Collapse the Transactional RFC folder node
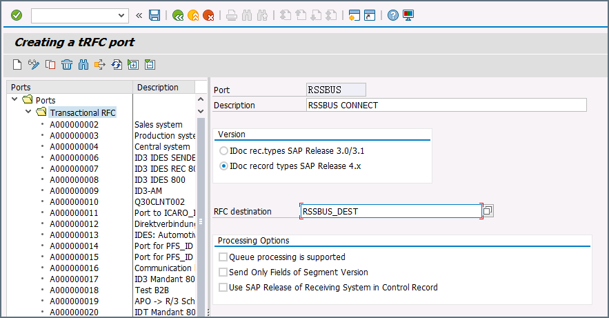The image size is (609, 318). tap(28, 112)
